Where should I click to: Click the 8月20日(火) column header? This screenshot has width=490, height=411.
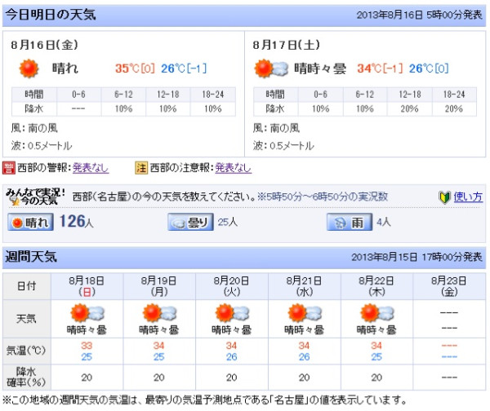(x=232, y=286)
